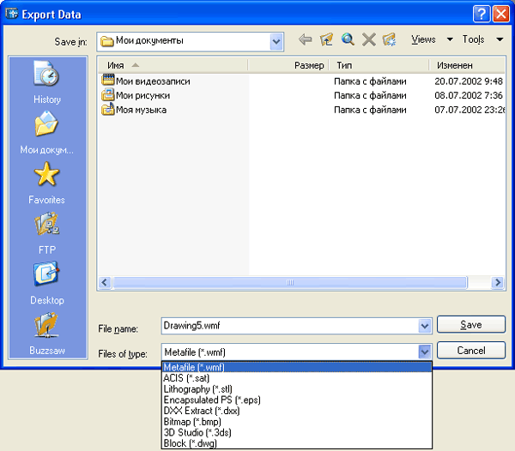The image size is (515, 451).
Task: Expand the File name dropdown arrow
Action: tap(424, 326)
